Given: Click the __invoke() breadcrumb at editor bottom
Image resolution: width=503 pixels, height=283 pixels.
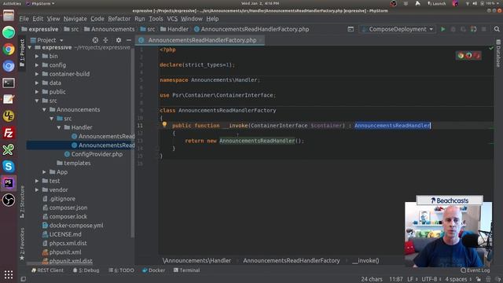Looking at the screenshot, I should pos(365,260).
